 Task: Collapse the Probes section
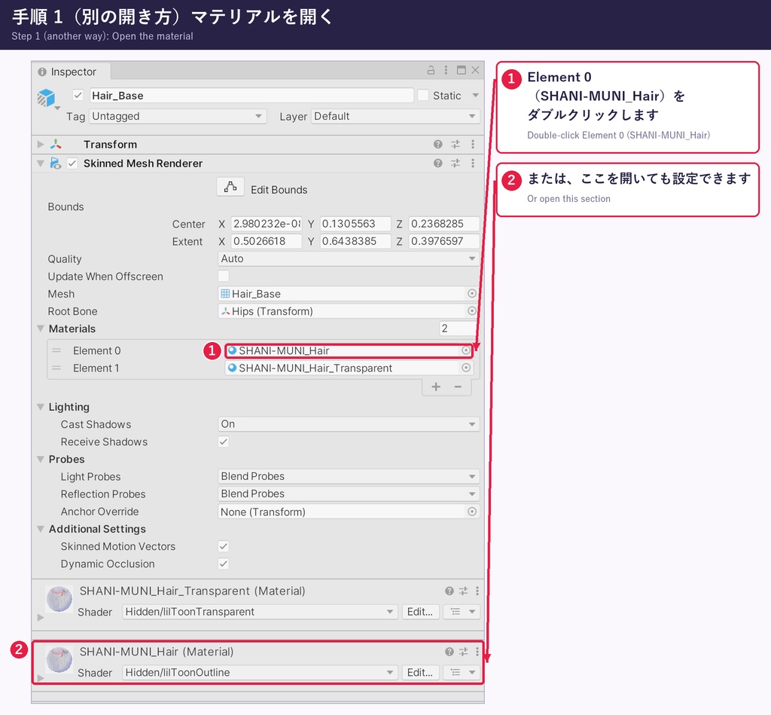pos(41,459)
